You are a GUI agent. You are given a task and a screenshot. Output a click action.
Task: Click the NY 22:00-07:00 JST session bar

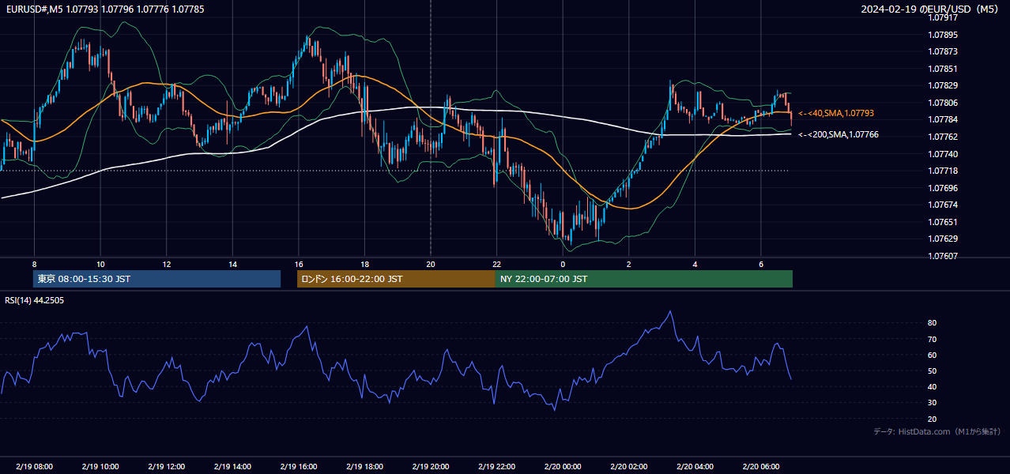coord(644,279)
